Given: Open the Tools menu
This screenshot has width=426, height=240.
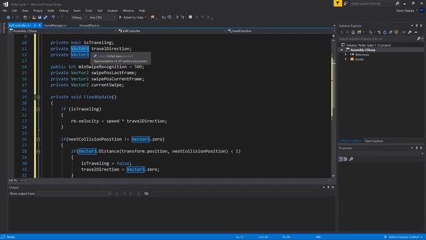Looking at the screenshot, I should pyautogui.click(x=89, y=11).
